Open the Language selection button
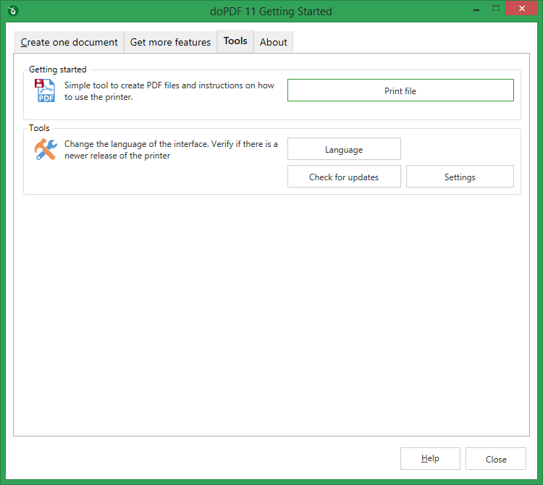 point(344,149)
